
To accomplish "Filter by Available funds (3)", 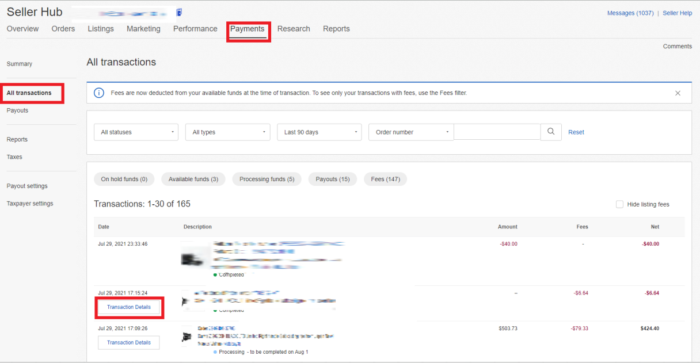I will (x=193, y=179).
